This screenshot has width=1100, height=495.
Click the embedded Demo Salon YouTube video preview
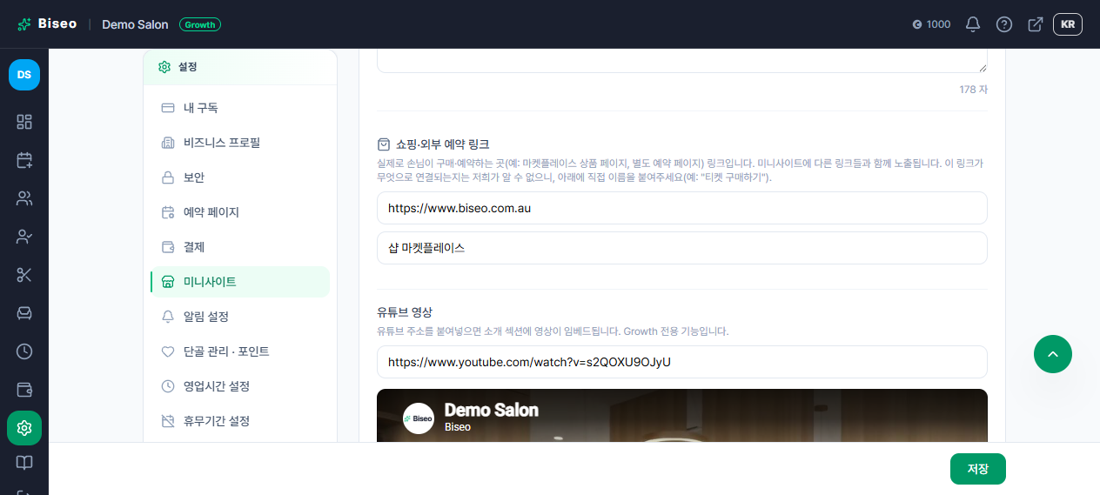tap(682, 416)
